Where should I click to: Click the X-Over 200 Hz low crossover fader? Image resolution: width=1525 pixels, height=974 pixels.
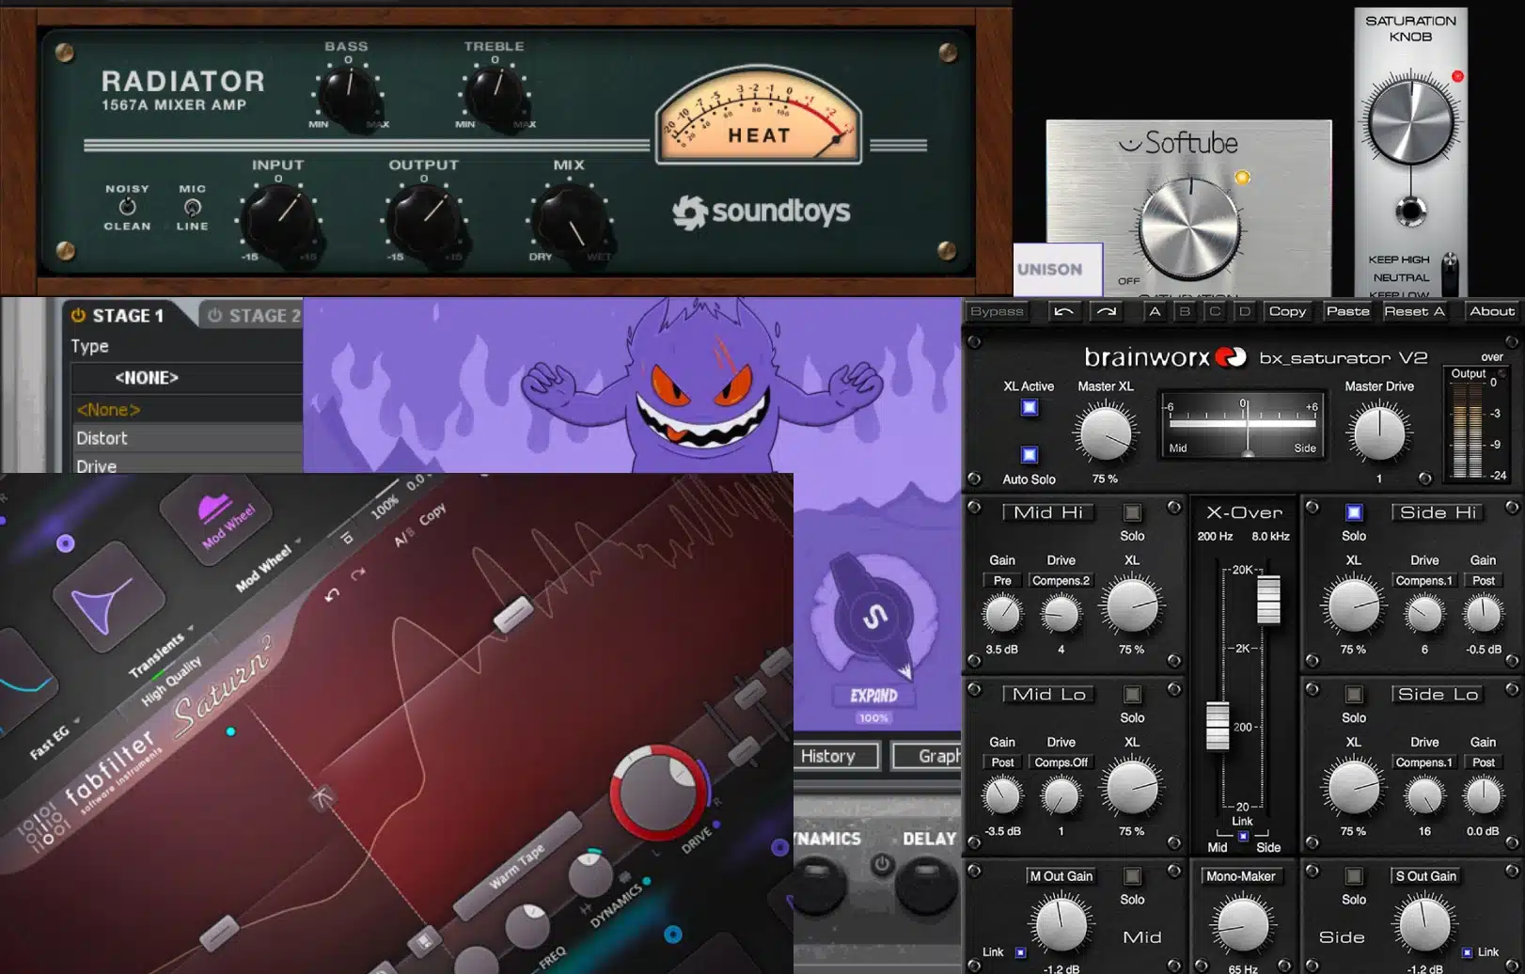pos(1218,726)
